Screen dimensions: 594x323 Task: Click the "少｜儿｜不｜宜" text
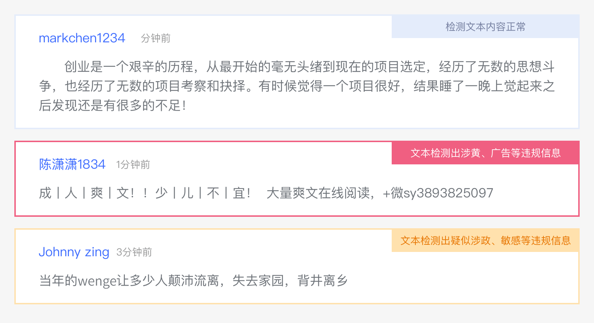pyautogui.click(x=202, y=193)
